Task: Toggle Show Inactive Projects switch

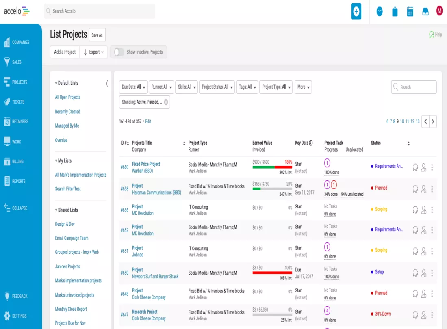Action: 119,52
